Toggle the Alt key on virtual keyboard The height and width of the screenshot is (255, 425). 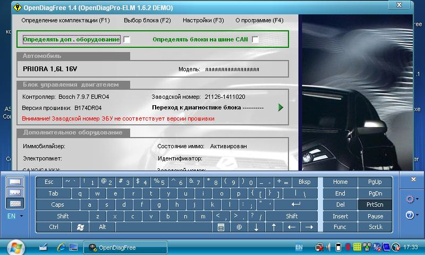click(x=102, y=227)
